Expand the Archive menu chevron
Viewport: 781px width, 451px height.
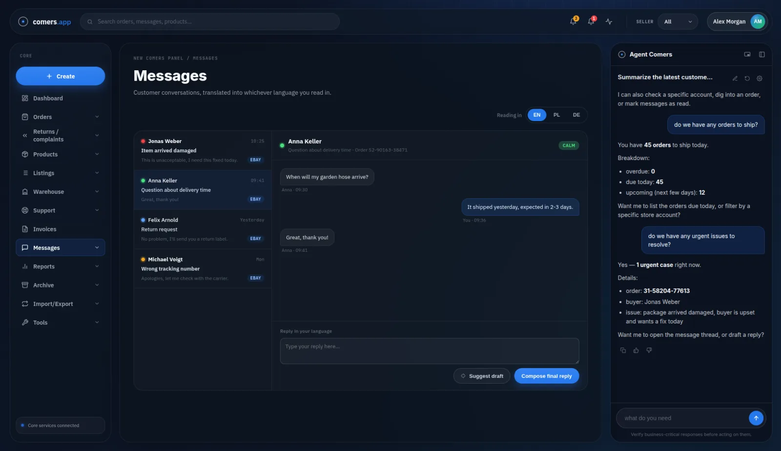point(97,285)
